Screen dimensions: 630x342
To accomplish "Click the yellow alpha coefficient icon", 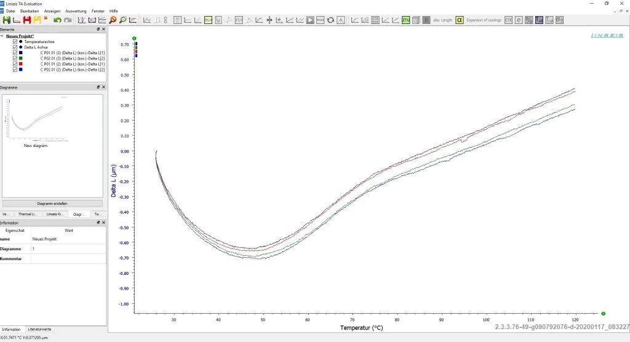I will click(459, 20).
